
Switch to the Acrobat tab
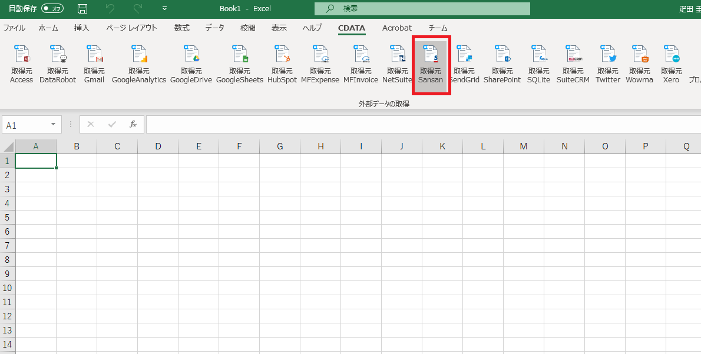coord(397,28)
